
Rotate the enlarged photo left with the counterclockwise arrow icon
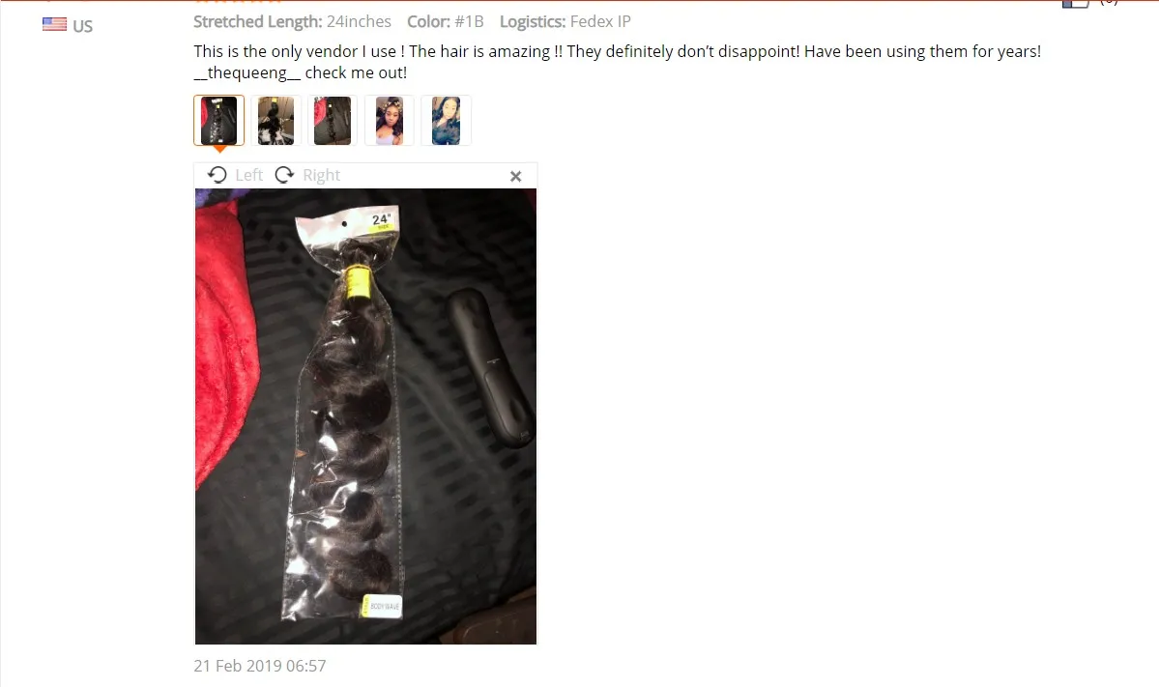click(x=217, y=175)
